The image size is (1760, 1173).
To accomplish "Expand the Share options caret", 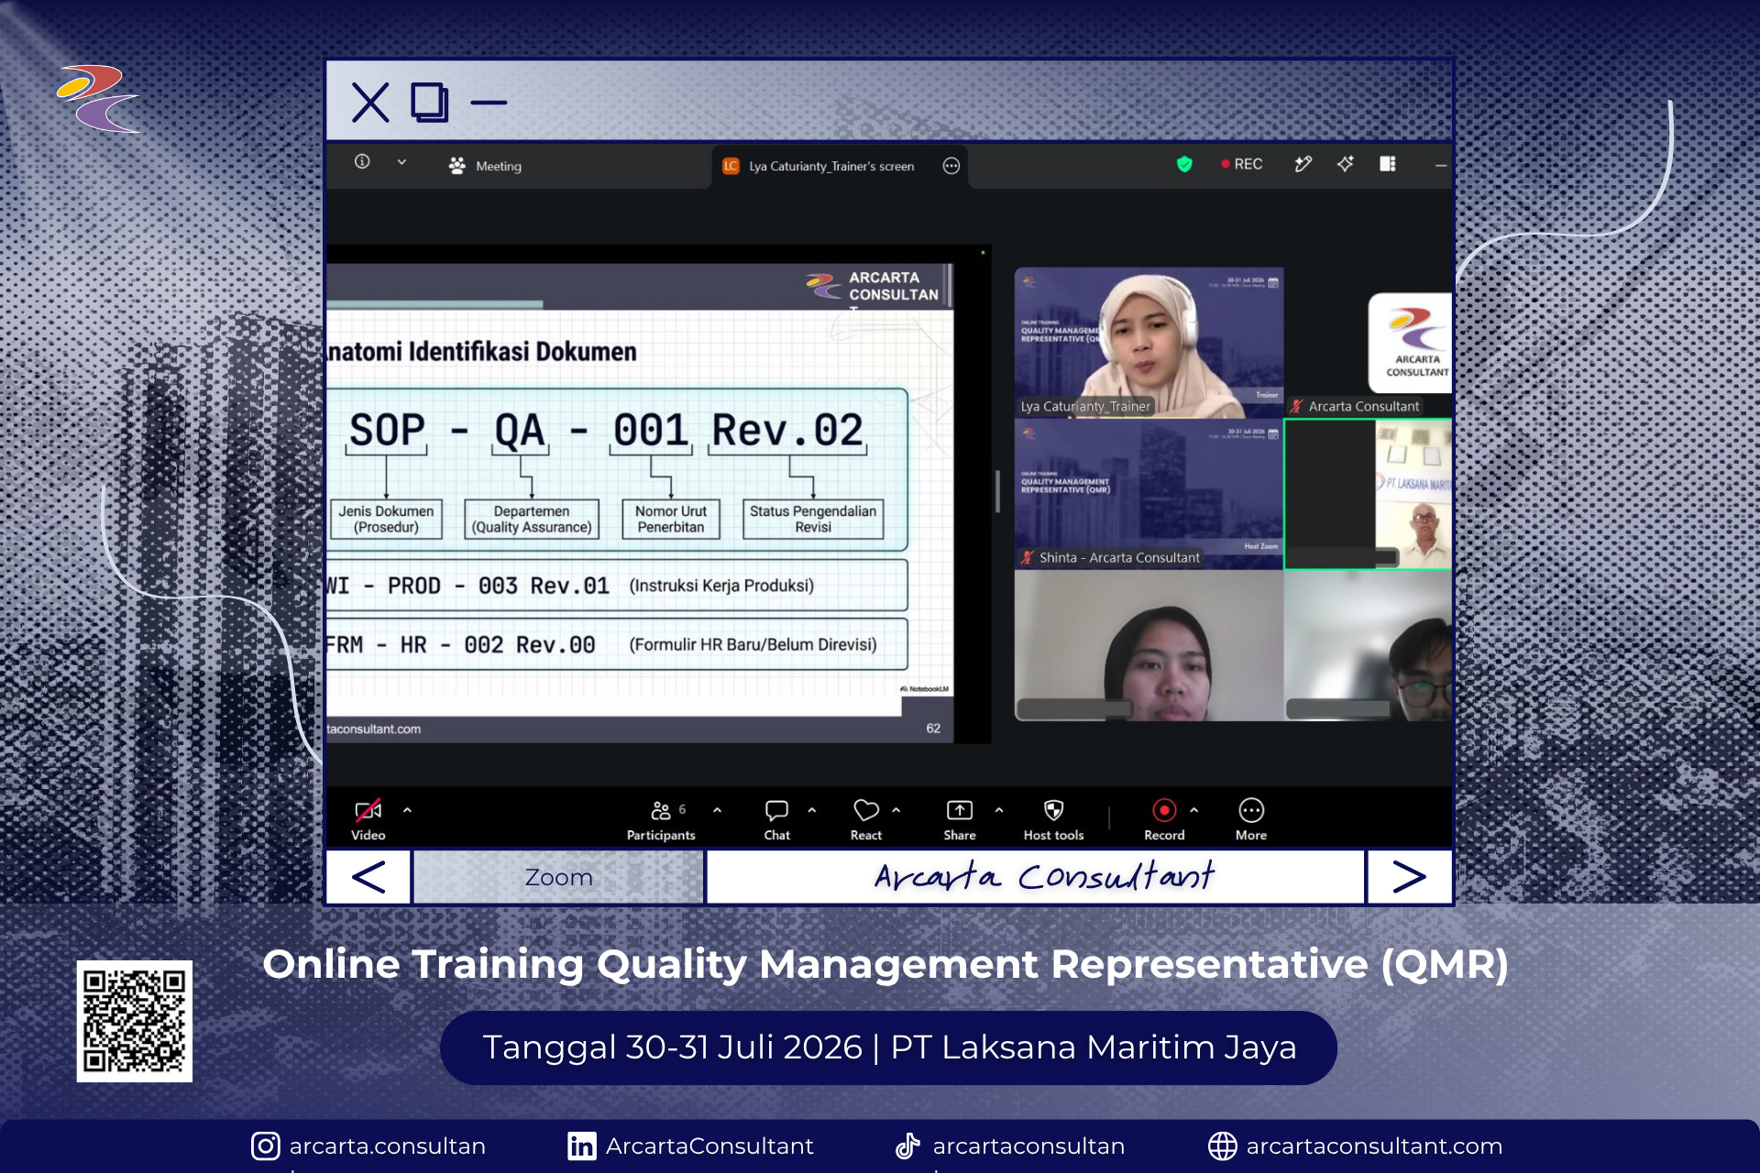I will [998, 810].
